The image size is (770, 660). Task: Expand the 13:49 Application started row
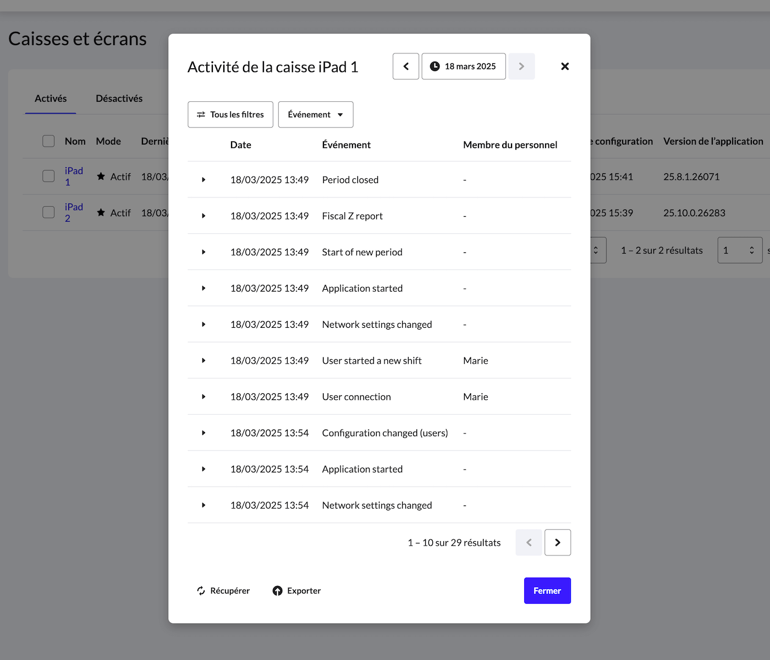coord(204,288)
